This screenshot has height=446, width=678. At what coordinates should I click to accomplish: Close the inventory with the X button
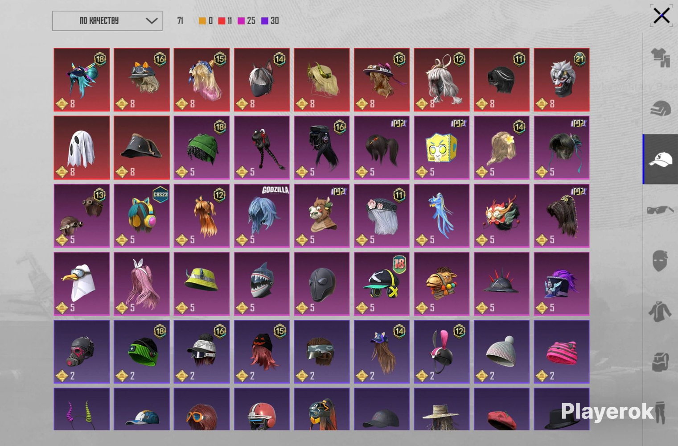click(x=662, y=16)
